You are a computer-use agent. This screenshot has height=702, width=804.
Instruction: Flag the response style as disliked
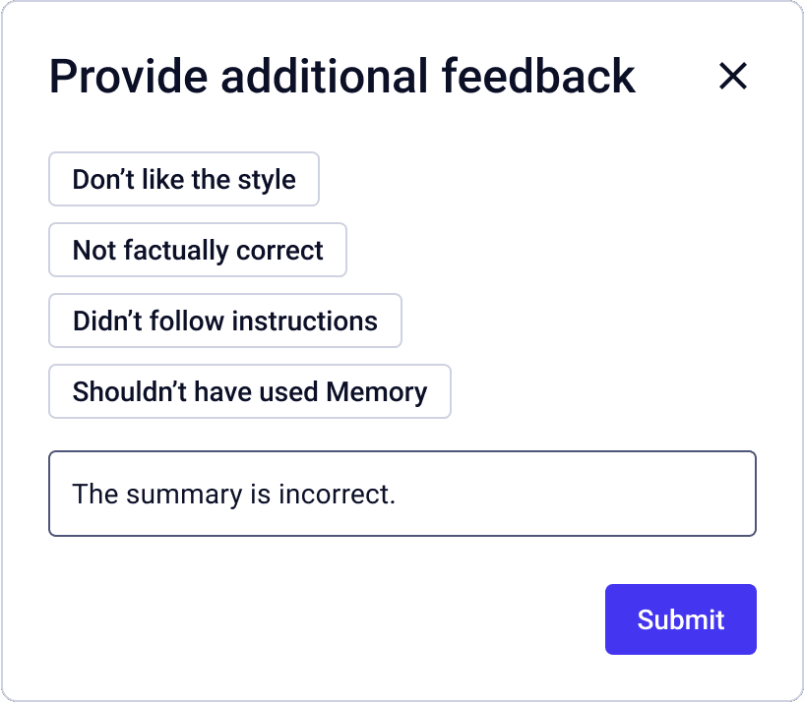pyautogui.click(x=184, y=179)
